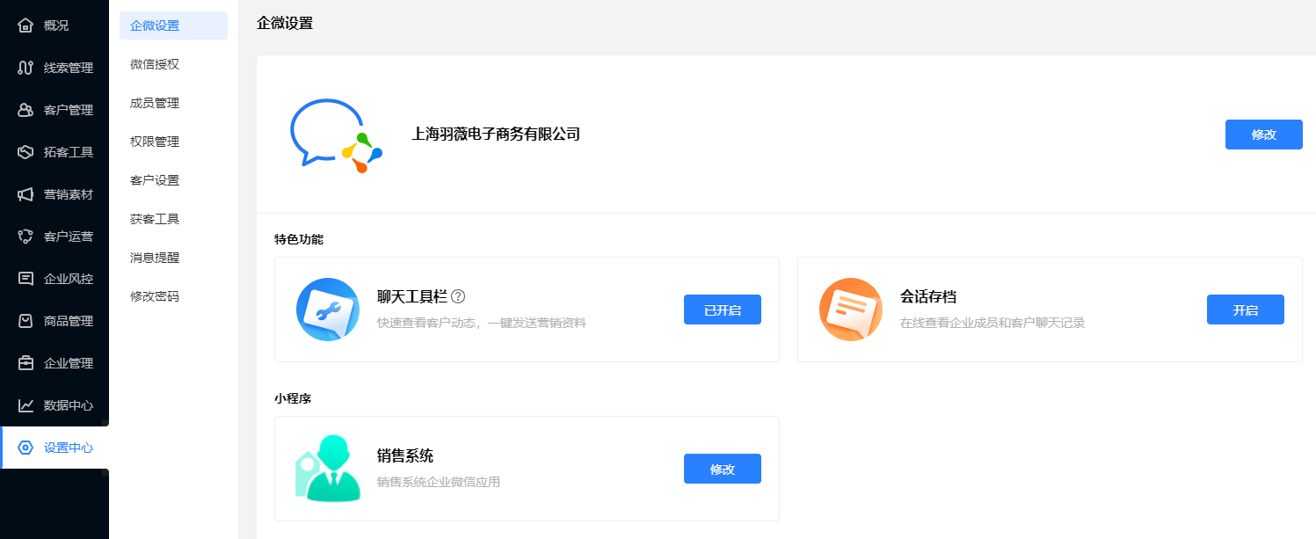Click the 企微设置 page title
The width and height of the screenshot is (1316, 539).
pyautogui.click(x=285, y=24)
